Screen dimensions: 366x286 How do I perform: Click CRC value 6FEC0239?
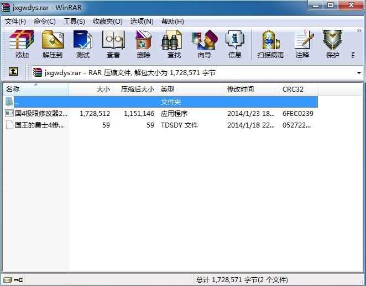pos(298,114)
